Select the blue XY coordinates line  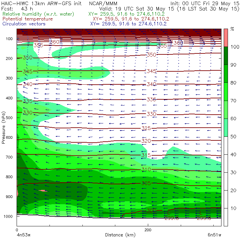(x=128, y=24)
